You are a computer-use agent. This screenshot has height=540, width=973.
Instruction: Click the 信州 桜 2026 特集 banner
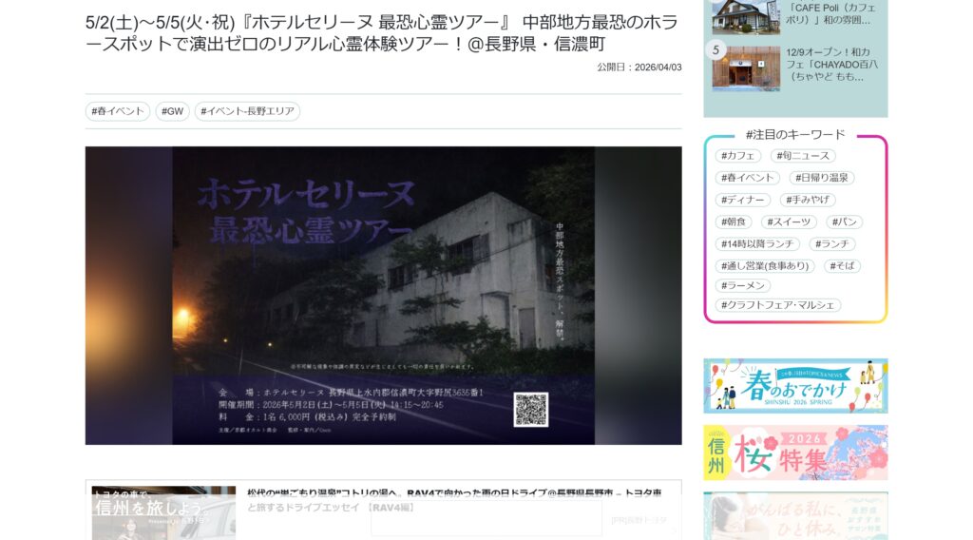tap(795, 453)
